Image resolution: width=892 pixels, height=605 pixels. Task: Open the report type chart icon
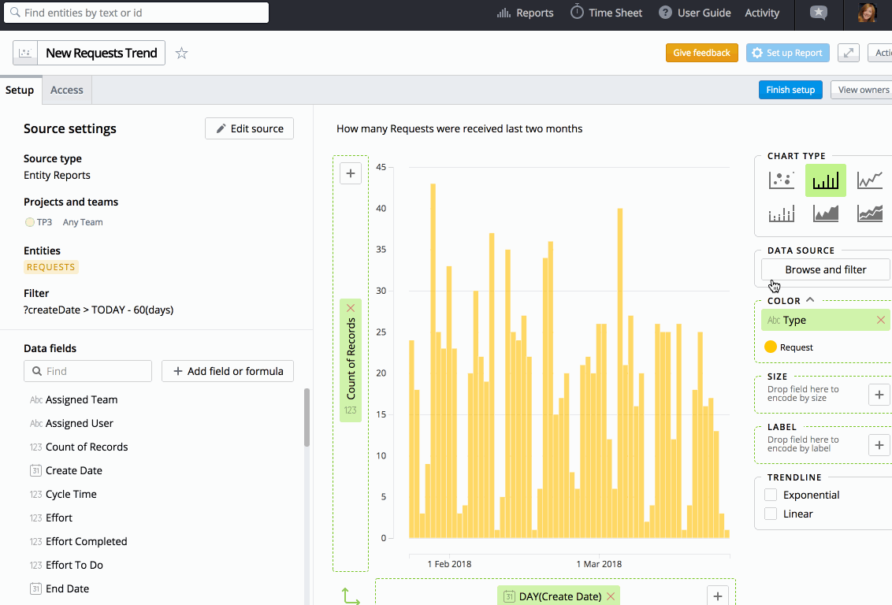25,53
